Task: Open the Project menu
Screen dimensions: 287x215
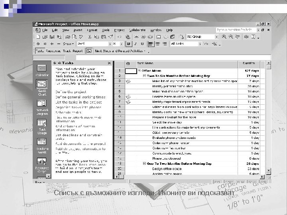Action: (x=119, y=30)
